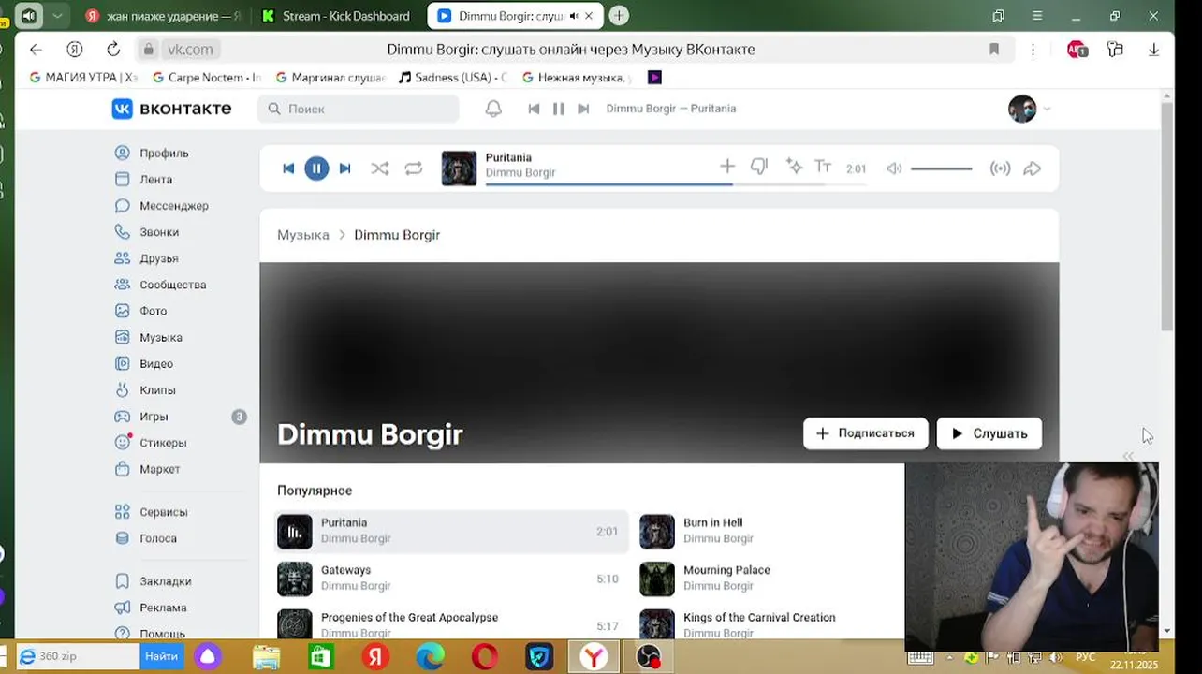The height and width of the screenshot is (674, 1202).
Task: Open a new browser tab
Action: click(x=619, y=16)
